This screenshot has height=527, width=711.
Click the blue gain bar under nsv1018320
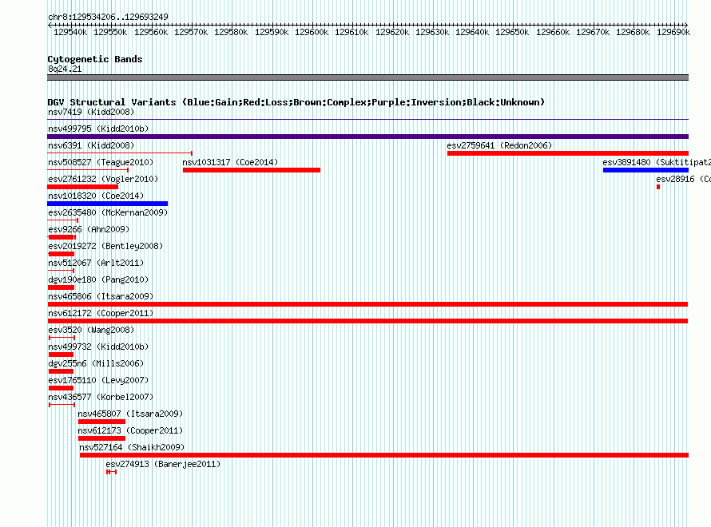pyautogui.click(x=108, y=204)
